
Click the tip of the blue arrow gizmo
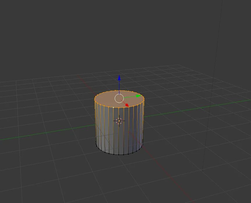coord(119,76)
